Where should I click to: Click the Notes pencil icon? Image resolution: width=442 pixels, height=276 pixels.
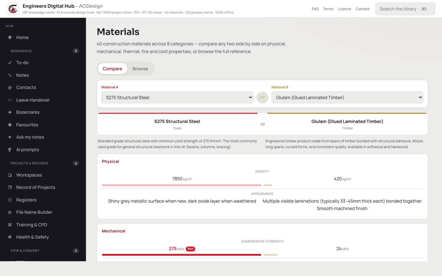10,75
